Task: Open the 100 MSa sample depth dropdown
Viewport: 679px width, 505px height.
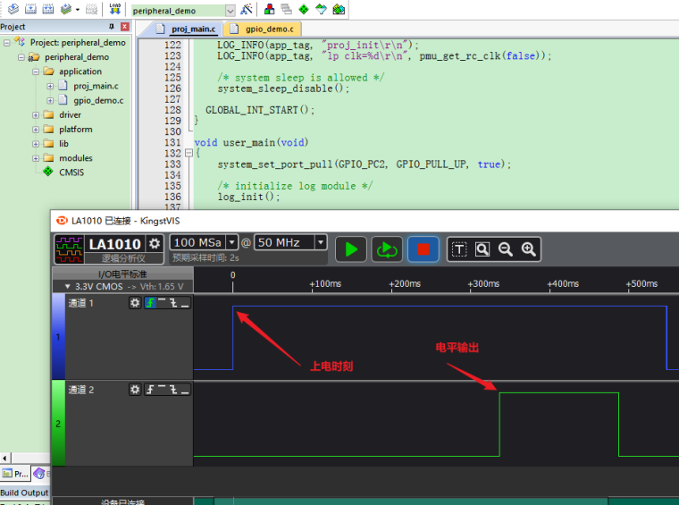Action: click(232, 242)
